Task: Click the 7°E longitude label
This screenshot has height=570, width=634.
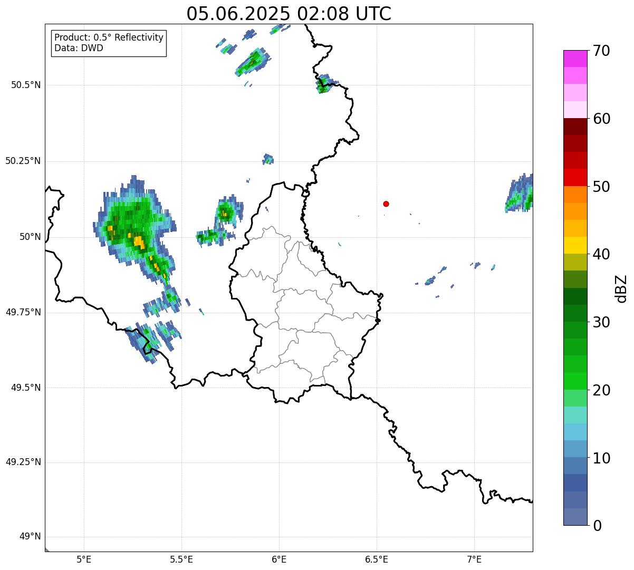Action: tap(474, 559)
